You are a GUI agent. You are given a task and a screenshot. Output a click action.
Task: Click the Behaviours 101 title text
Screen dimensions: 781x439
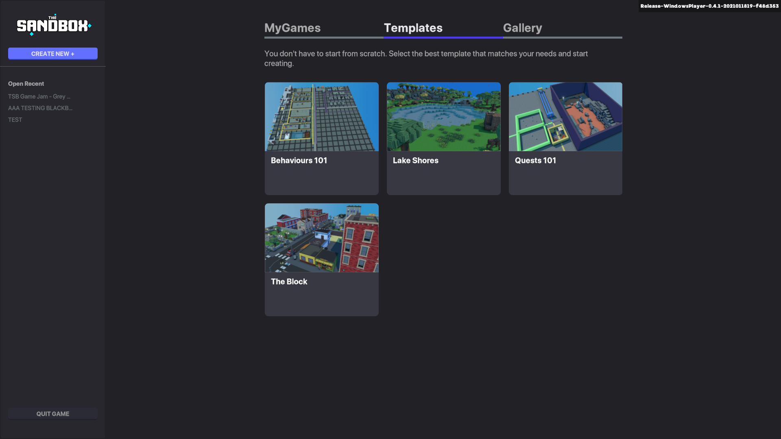coord(299,161)
